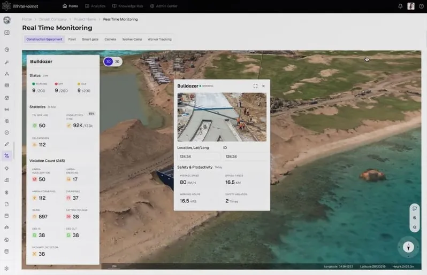Open the pencil edit sidebar icon
Viewport: 427px width, 275px height.
[x=7, y=144]
